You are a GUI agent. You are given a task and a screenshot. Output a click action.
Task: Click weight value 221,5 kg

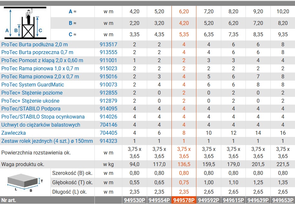pos(283,164)
